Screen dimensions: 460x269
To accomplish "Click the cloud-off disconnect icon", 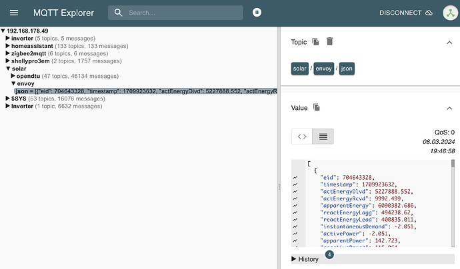I will coord(429,13).
